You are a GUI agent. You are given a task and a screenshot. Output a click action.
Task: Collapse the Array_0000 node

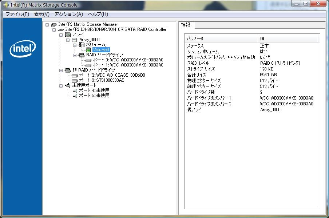pyautogui.click(x=68, y=40)
